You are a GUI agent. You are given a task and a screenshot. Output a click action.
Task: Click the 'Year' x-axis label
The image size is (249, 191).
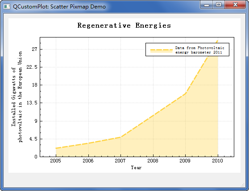pyautogui.click(x=136, y=167)
